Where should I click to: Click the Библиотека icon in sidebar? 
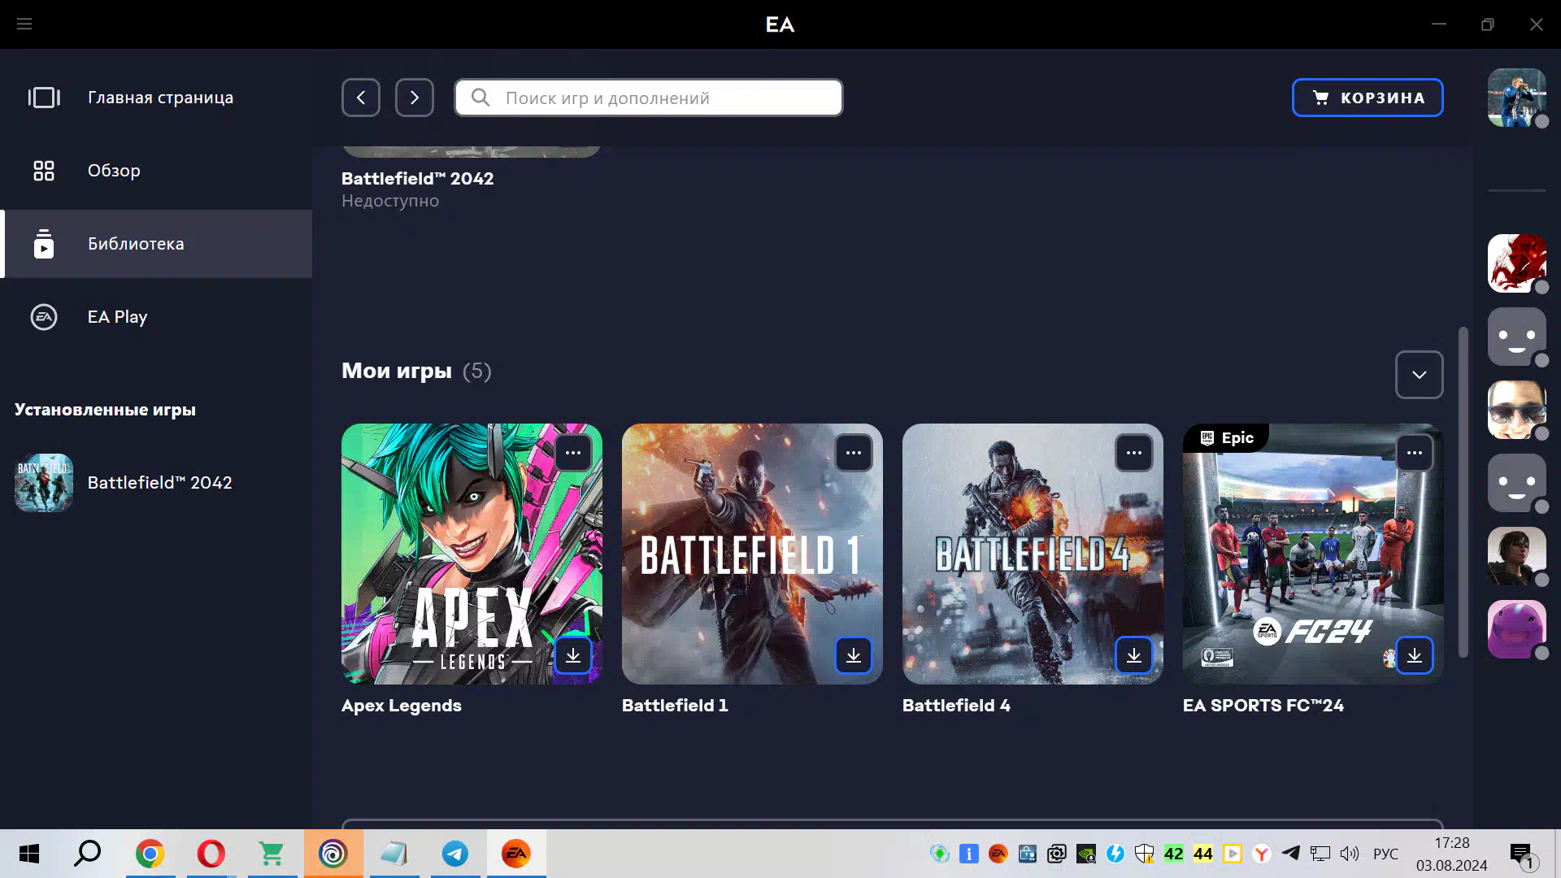coord(44,244)
